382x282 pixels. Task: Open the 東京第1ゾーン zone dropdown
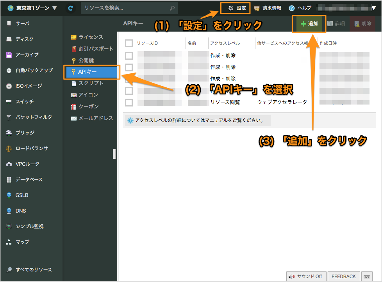click(32, 8)
